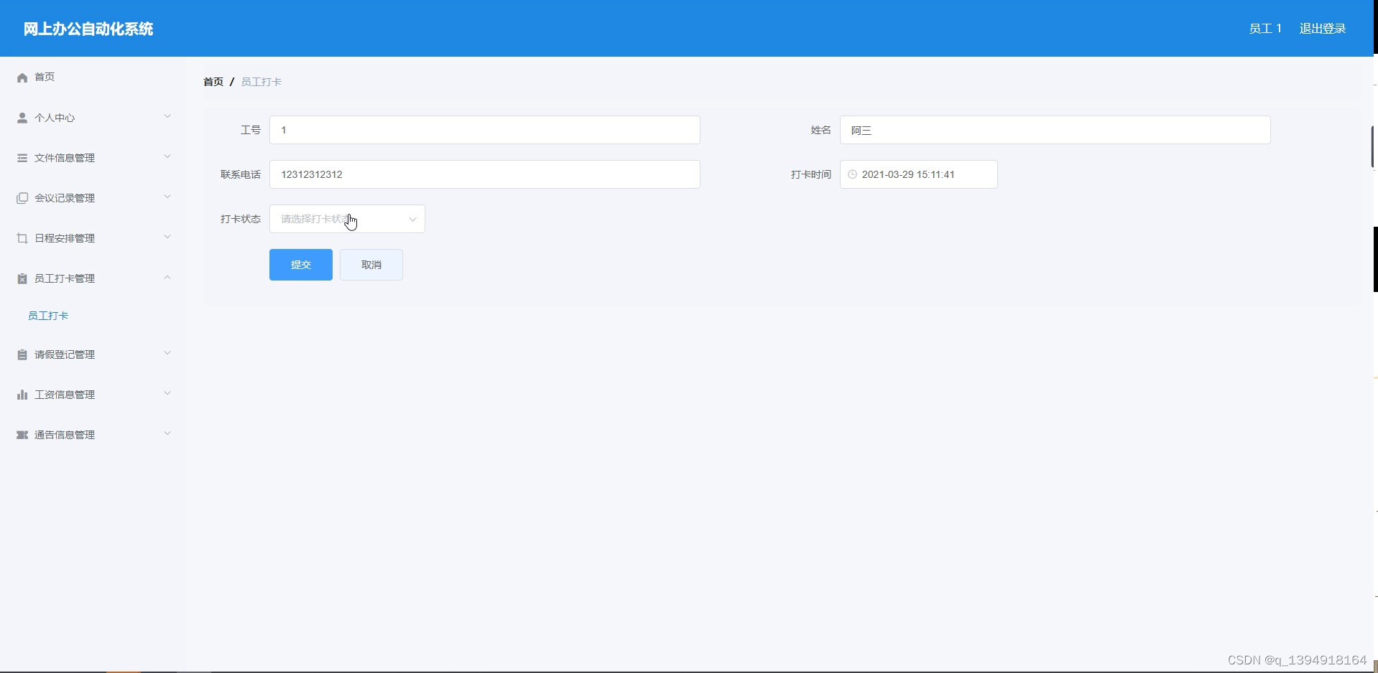Viewport: 1378px width, 673px height.
Task: Click the person icon for 个人中心
Action: pyautogui.click(x=22, y=118)
